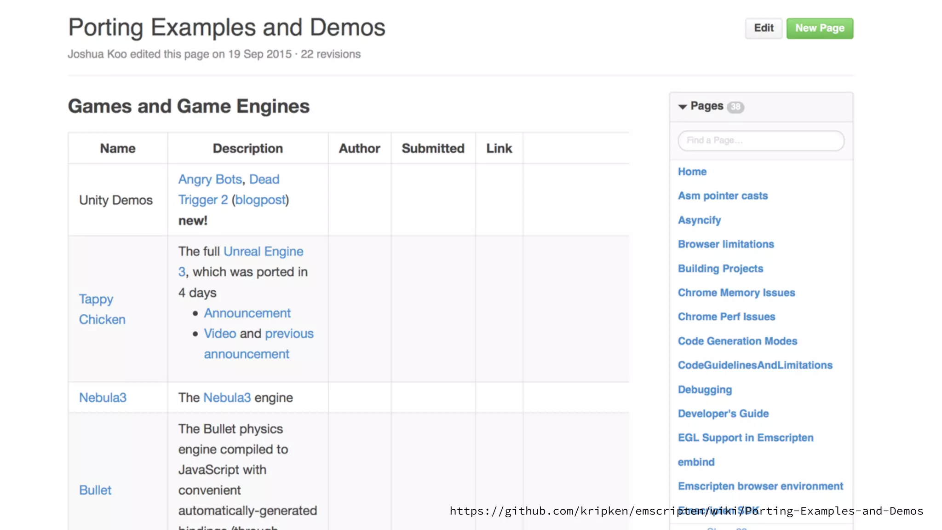Open the Bullet physics link
The image size is (942, 530).
[x=95, y=490]
